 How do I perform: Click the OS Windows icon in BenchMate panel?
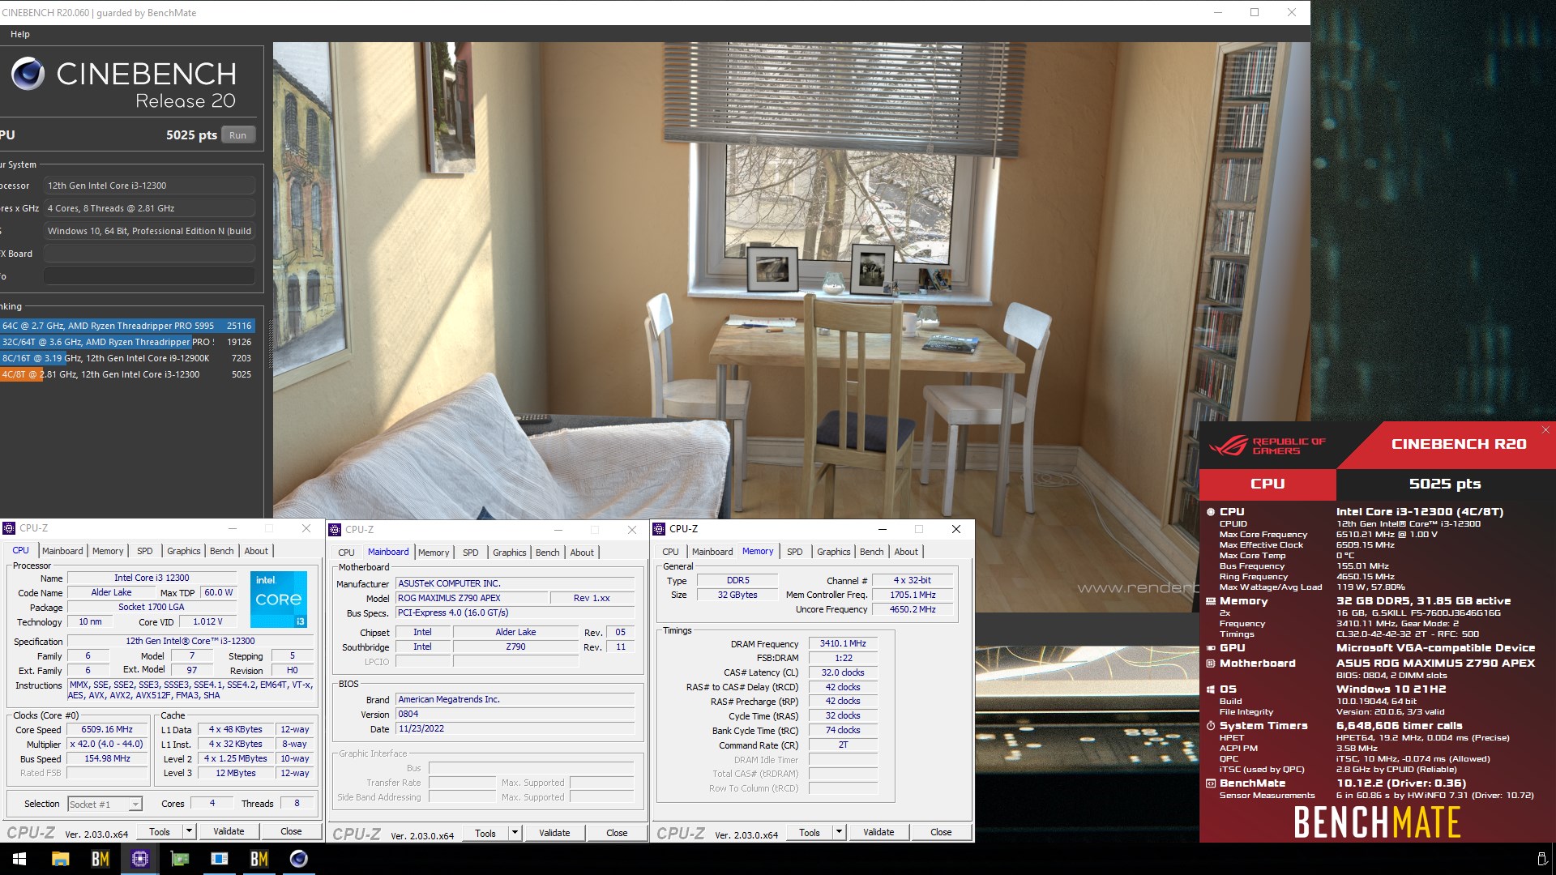coord(1211,689)
